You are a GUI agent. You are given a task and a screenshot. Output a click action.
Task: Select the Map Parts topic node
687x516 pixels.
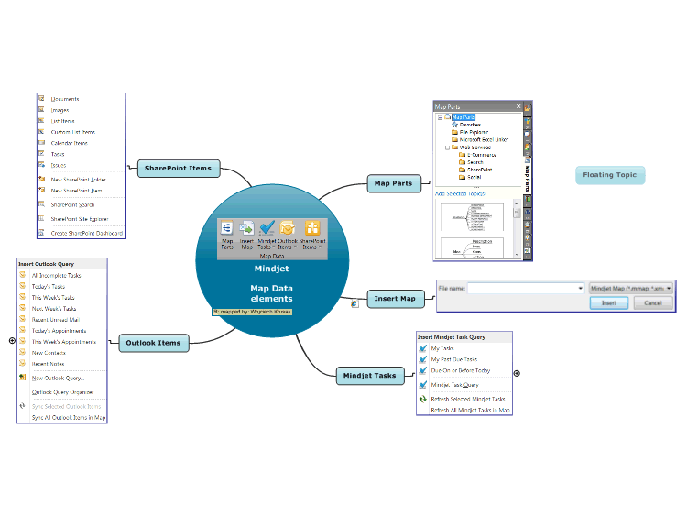coord(394,183)
